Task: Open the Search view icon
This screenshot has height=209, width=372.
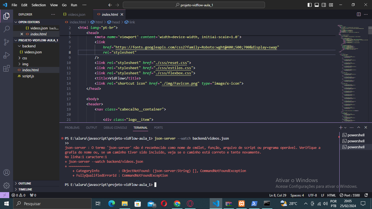Action: pos(7,29)
